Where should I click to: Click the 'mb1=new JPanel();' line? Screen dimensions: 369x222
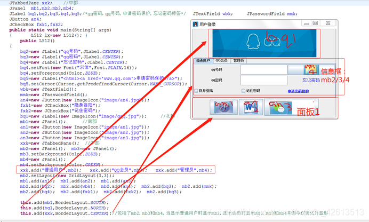click(x=43, y=122)
